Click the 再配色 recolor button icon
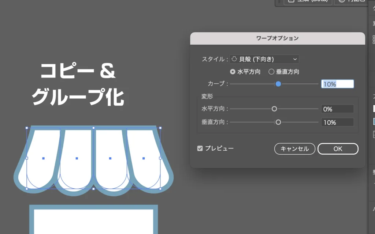 point(342,1)
